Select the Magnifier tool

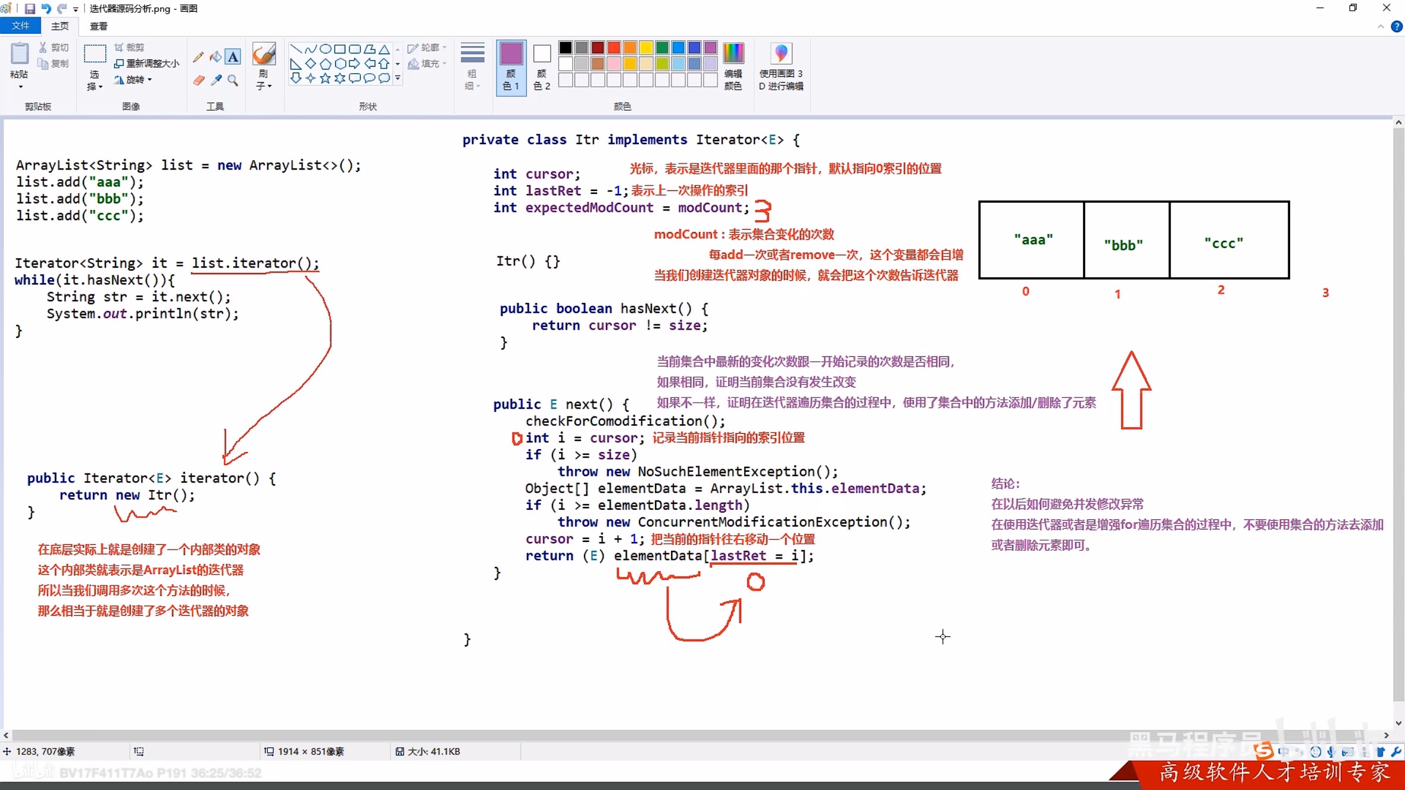click(x=233, y=80)
